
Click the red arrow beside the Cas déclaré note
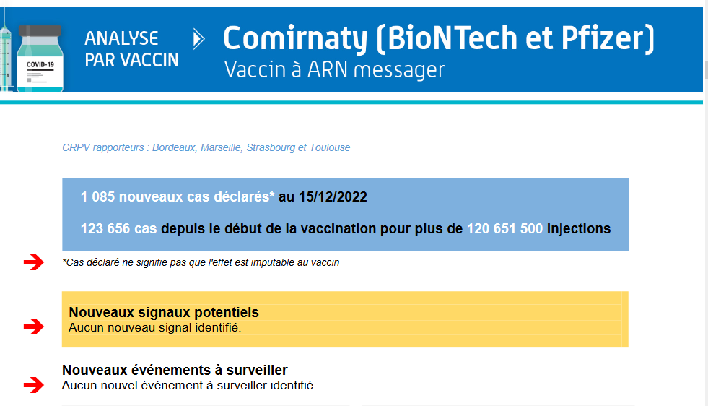click(34, 262)
